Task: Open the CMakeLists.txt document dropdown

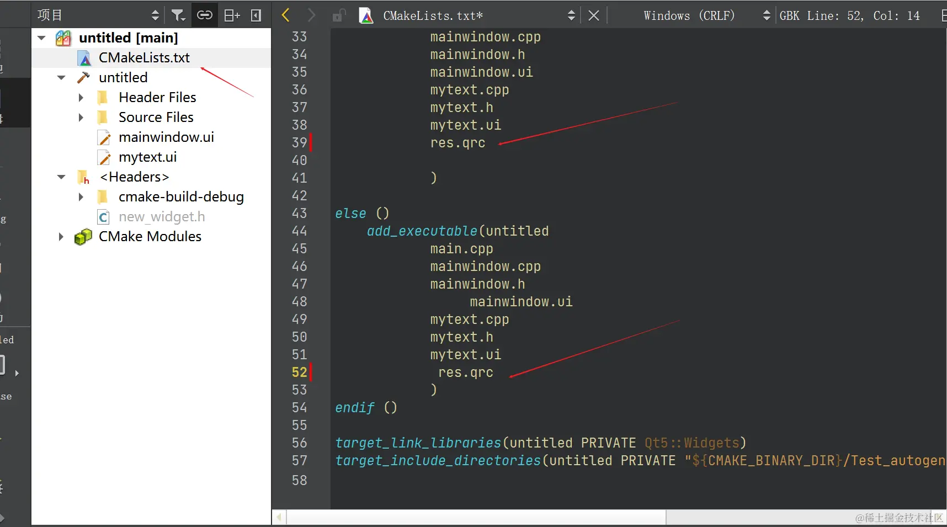Action: point(571,15)
